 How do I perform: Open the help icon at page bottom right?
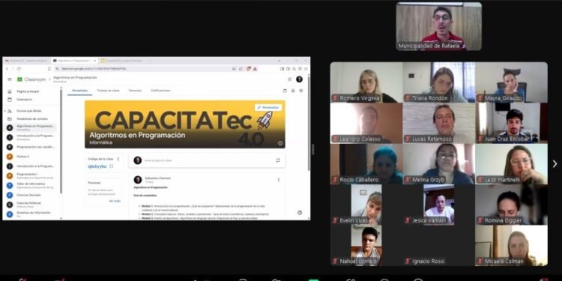tap(300, 213)
